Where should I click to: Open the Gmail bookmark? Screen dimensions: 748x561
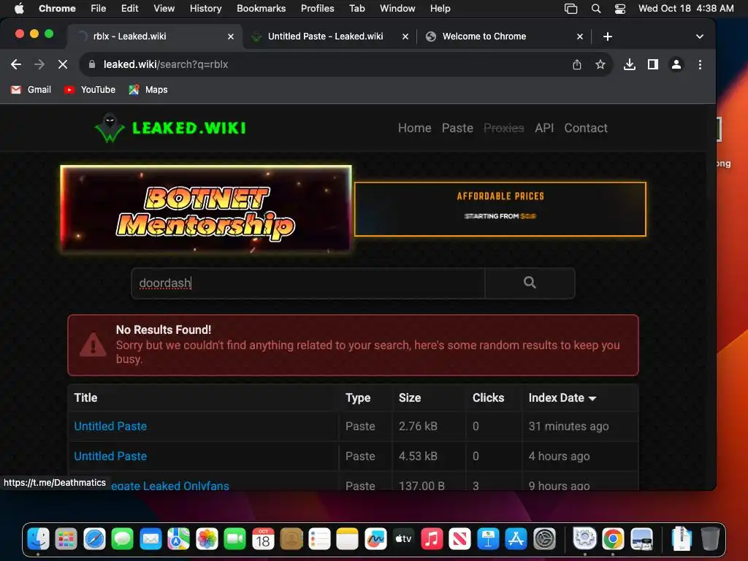(31, 90)
